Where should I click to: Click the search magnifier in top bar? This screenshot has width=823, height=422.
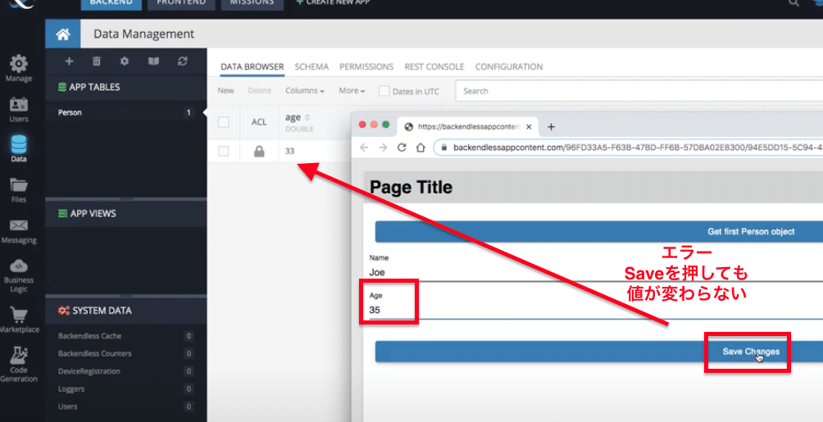[793, 2]
